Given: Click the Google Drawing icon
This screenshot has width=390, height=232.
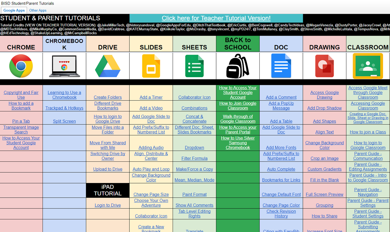Looking at the screenshot, I should tap(324, 66).
